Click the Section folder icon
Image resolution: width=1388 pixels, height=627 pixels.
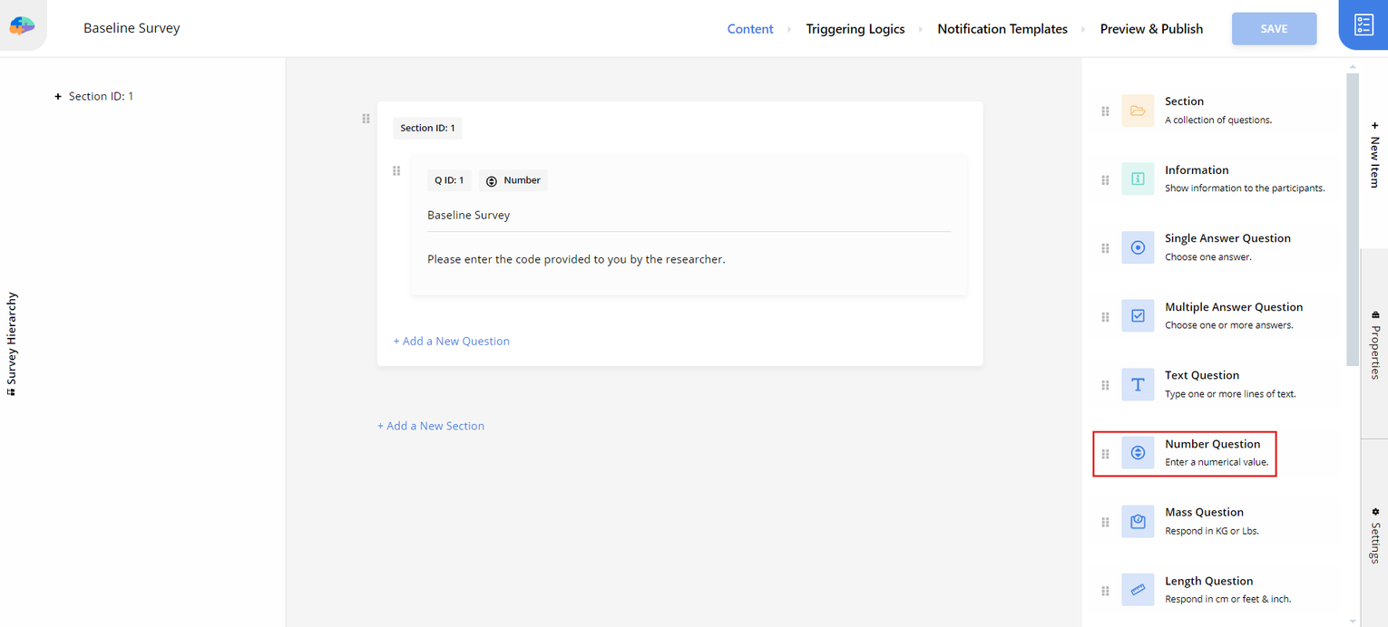coord(1138,111)
